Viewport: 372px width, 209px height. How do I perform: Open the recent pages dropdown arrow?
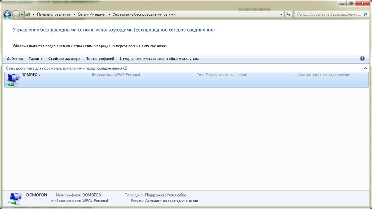(x=22, y=14)
